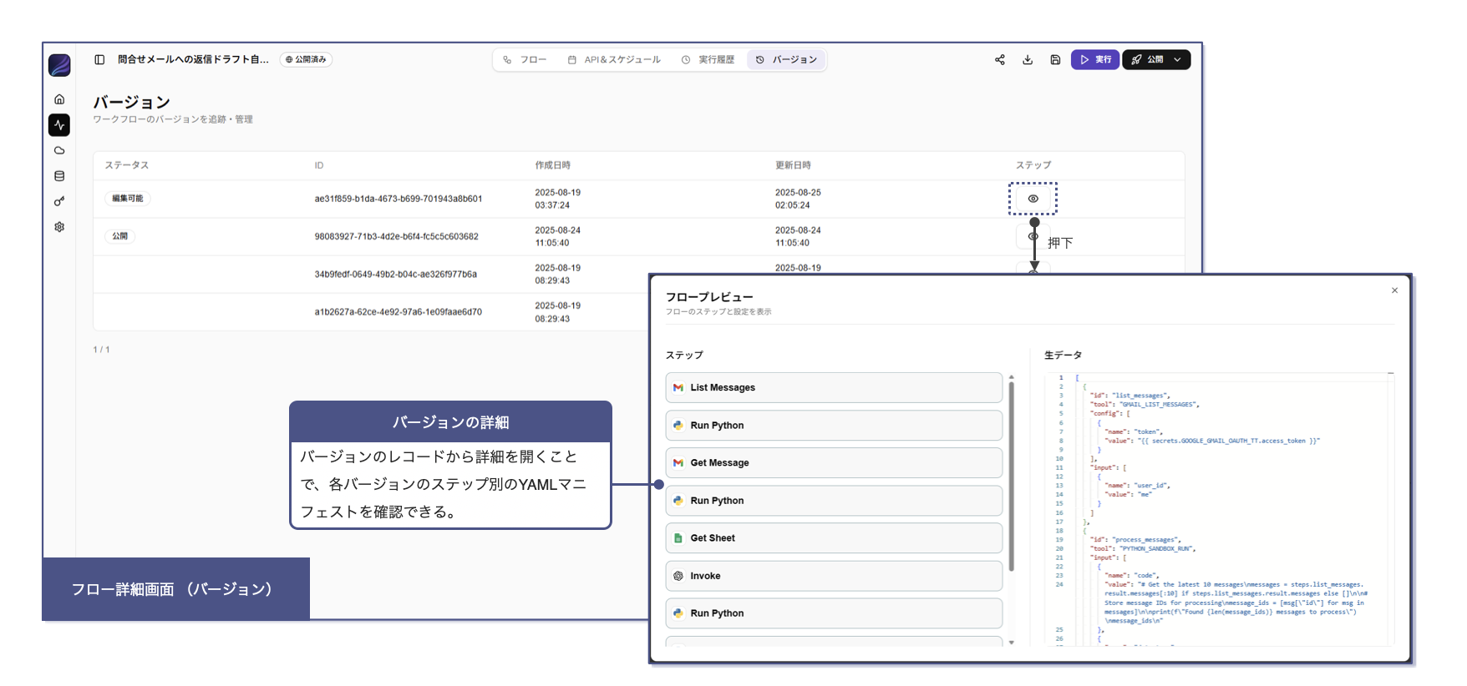Image resolution: width=1467 pixels, height=686 pixels.
Task: Click the Sheets icon on Get Sheet step
Action: pyautogui.click(x=678, y=538)
